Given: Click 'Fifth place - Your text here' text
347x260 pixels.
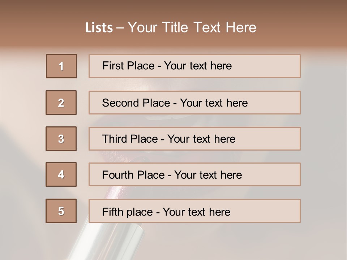Looking at the screenshot, I should (166, 212).
